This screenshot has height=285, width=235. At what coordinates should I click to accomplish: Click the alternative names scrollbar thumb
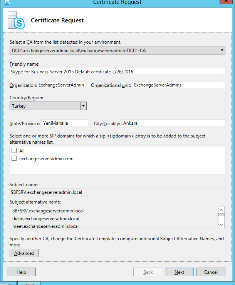click(x=222, y=215)
